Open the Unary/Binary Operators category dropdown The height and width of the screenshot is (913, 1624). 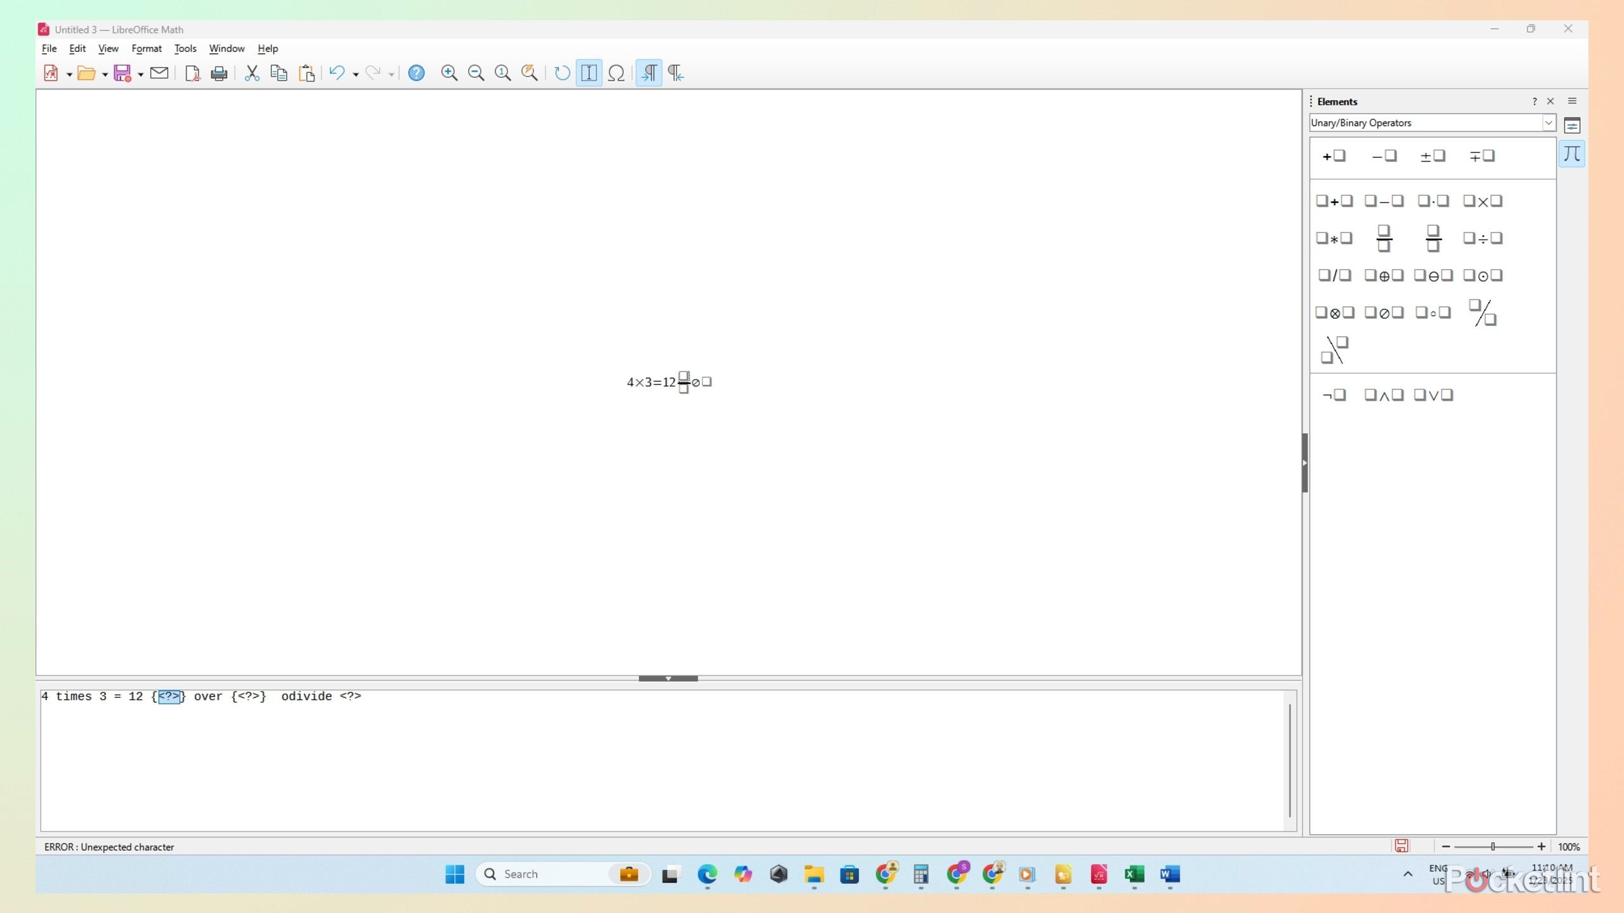1549,122
